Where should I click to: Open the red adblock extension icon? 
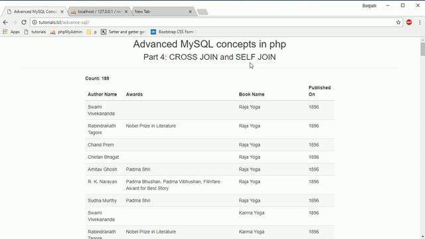(409, 23)
